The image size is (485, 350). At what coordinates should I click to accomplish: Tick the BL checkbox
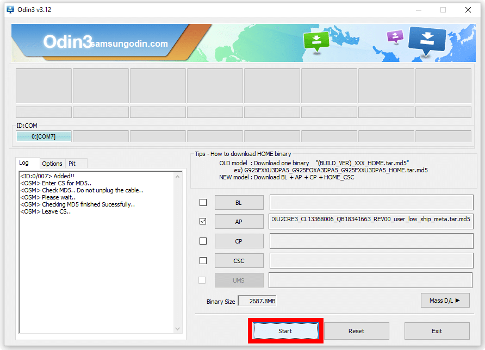tap(203, 203)
